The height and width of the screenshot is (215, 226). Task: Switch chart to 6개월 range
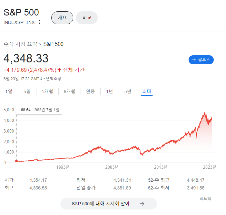coord(69,91)
